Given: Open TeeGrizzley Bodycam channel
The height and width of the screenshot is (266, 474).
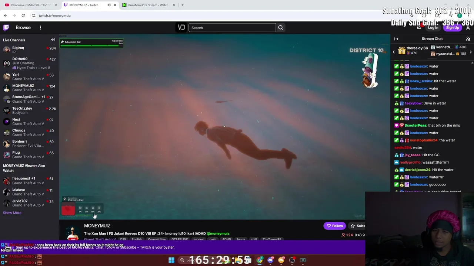Looking at the screenshot, I should tap(30, 110).
